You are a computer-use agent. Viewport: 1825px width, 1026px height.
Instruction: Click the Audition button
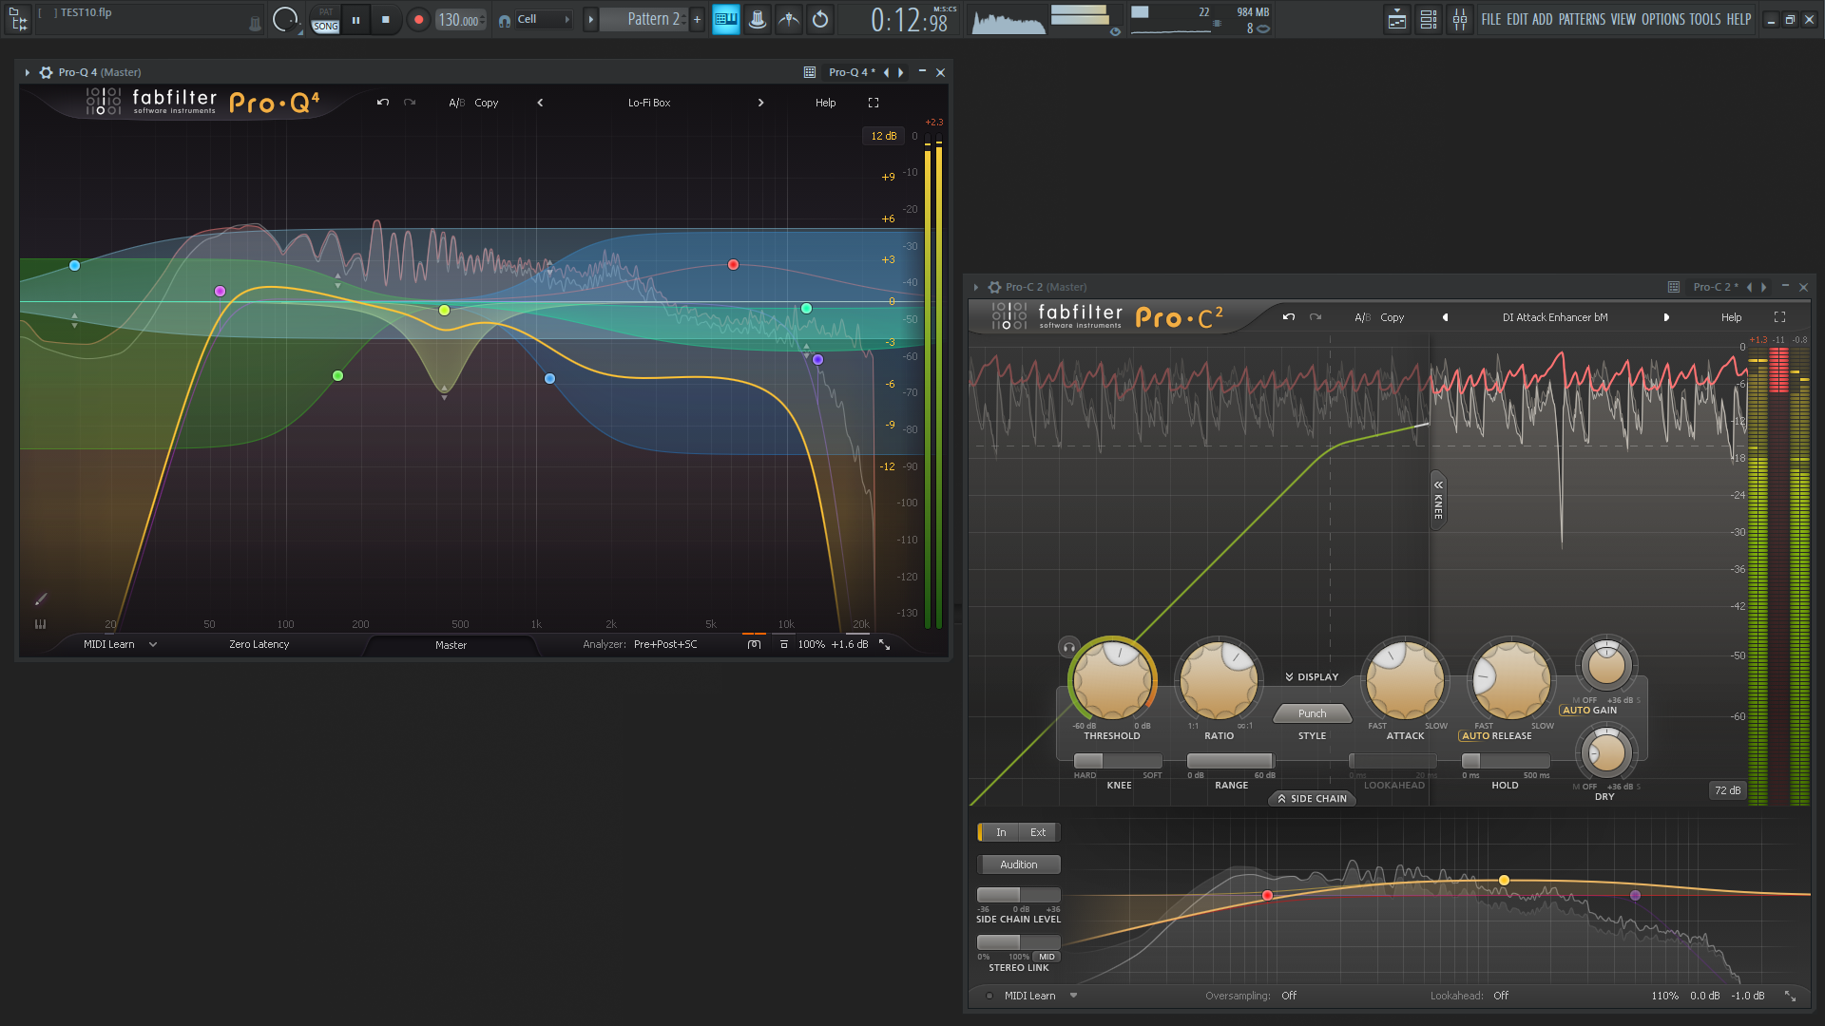1018,864
